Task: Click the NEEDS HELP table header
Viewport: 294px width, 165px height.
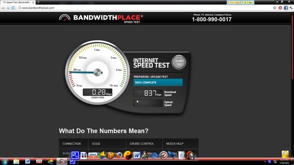Action: point(175,143)
